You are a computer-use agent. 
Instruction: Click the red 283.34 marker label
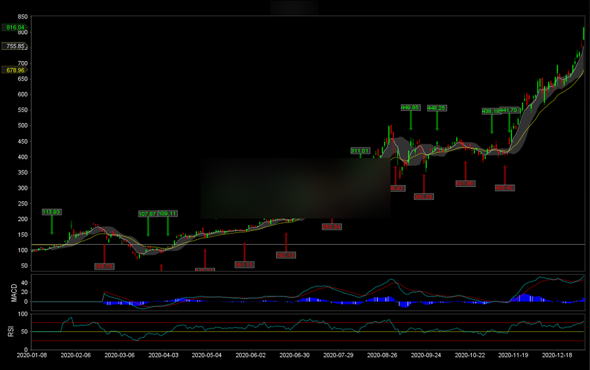332,227
